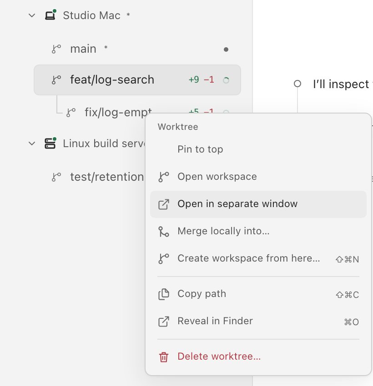Image resolution: width=373 pixels, height=386 pixels.
Task: Click the timeline circle marker beside I'll inspect
Action: 297,84
